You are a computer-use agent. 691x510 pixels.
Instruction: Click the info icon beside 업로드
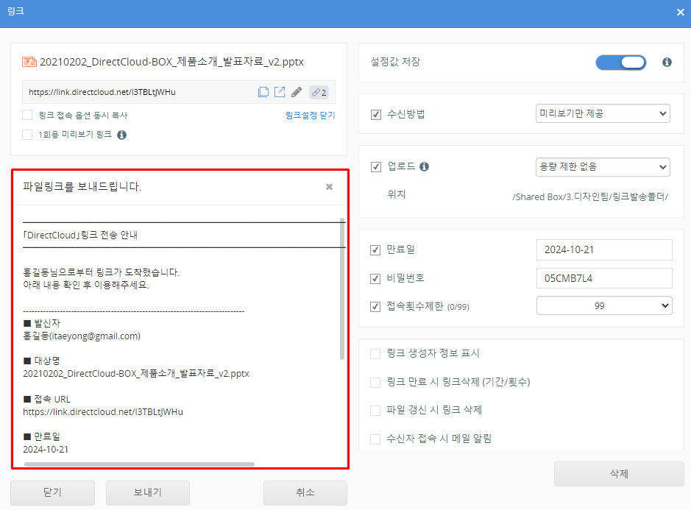pyautogui.click(x=424, y=167)
